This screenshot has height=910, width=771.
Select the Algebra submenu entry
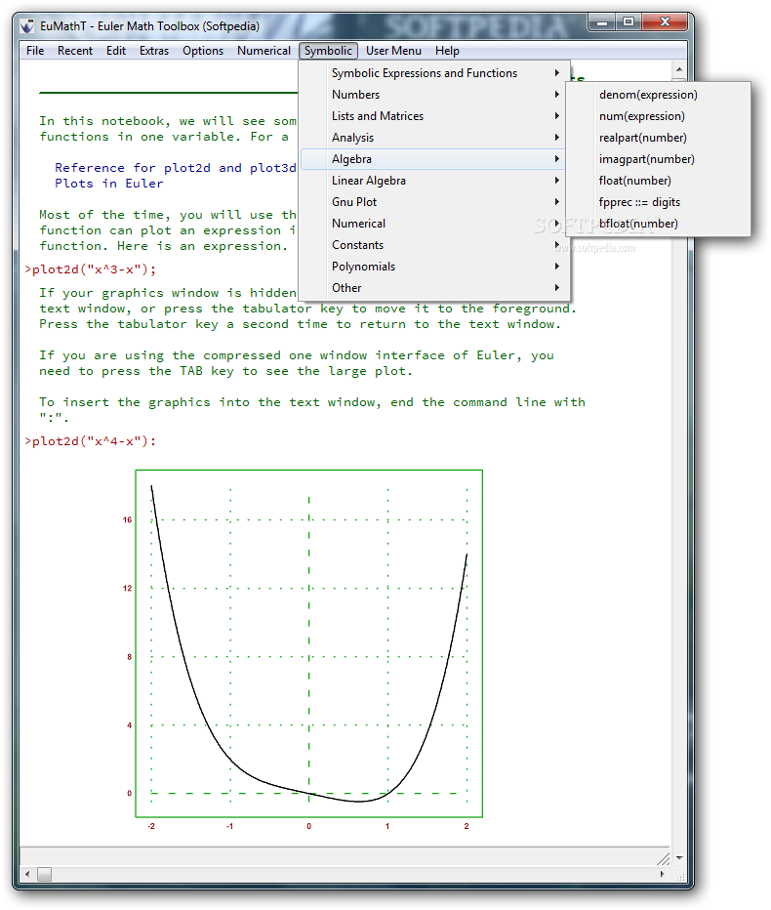coord(434,159)
